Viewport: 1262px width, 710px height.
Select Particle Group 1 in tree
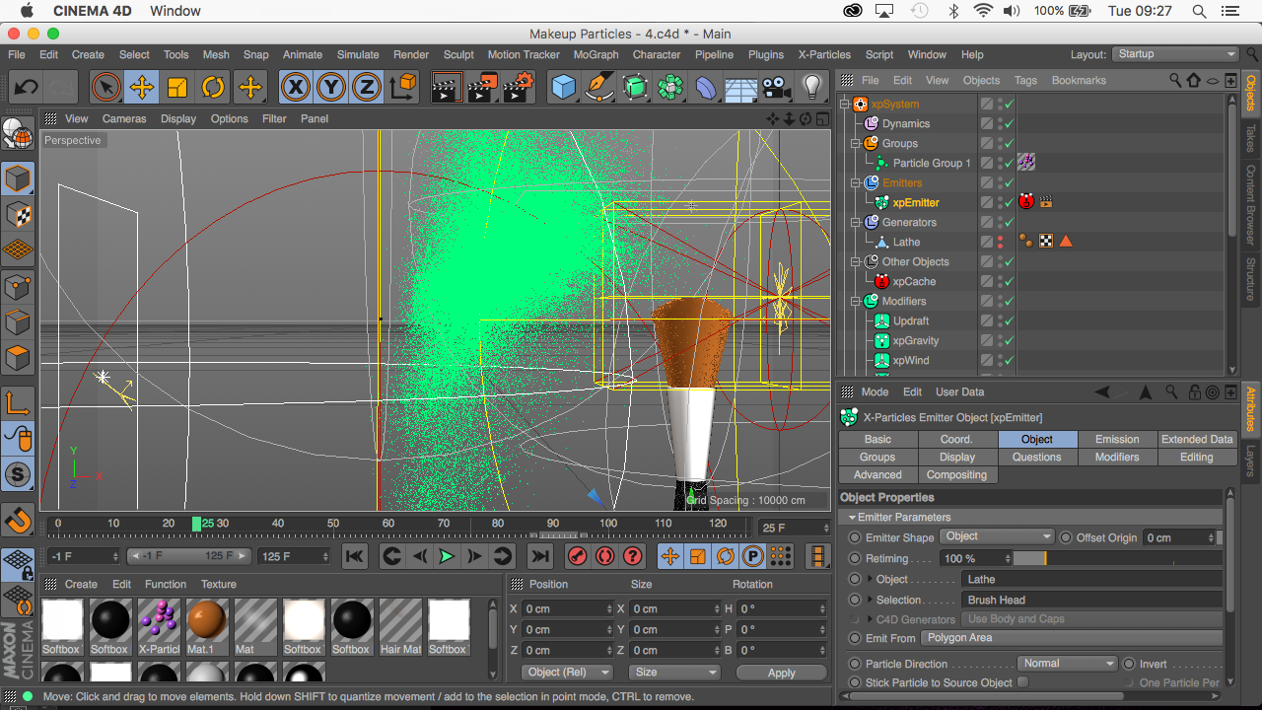(x=932, y=163)
